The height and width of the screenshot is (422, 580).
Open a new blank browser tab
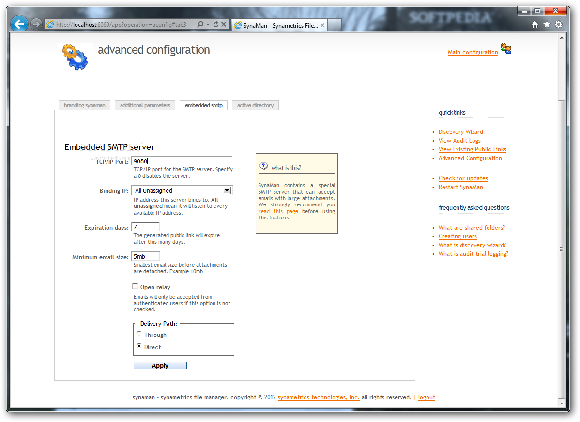tap(335, 25)
